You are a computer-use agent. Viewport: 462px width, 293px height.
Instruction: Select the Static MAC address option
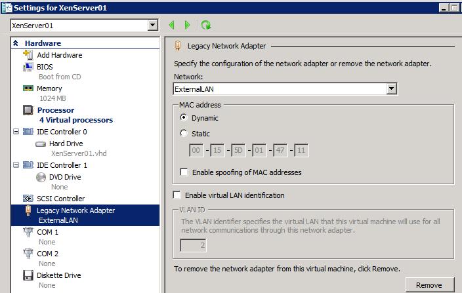tap(184, 133)
